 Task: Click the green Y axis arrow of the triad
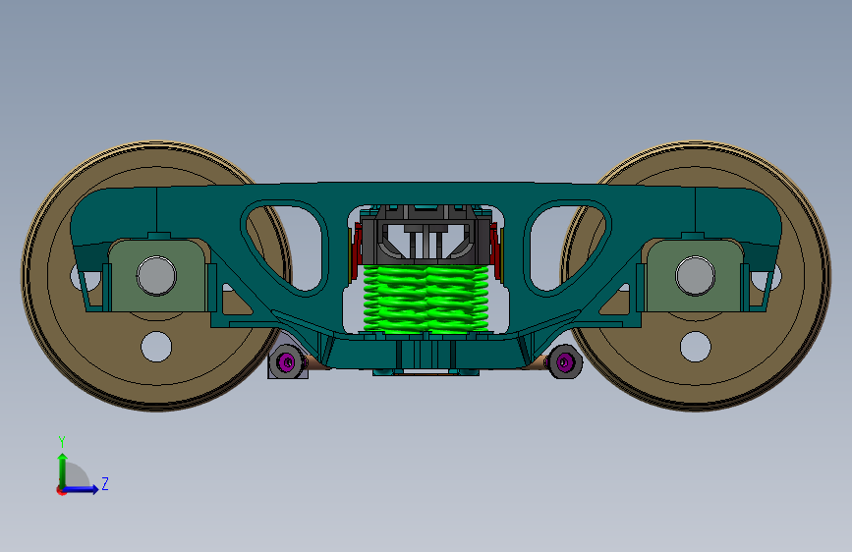pyautogui.click(x=63, y=470)
